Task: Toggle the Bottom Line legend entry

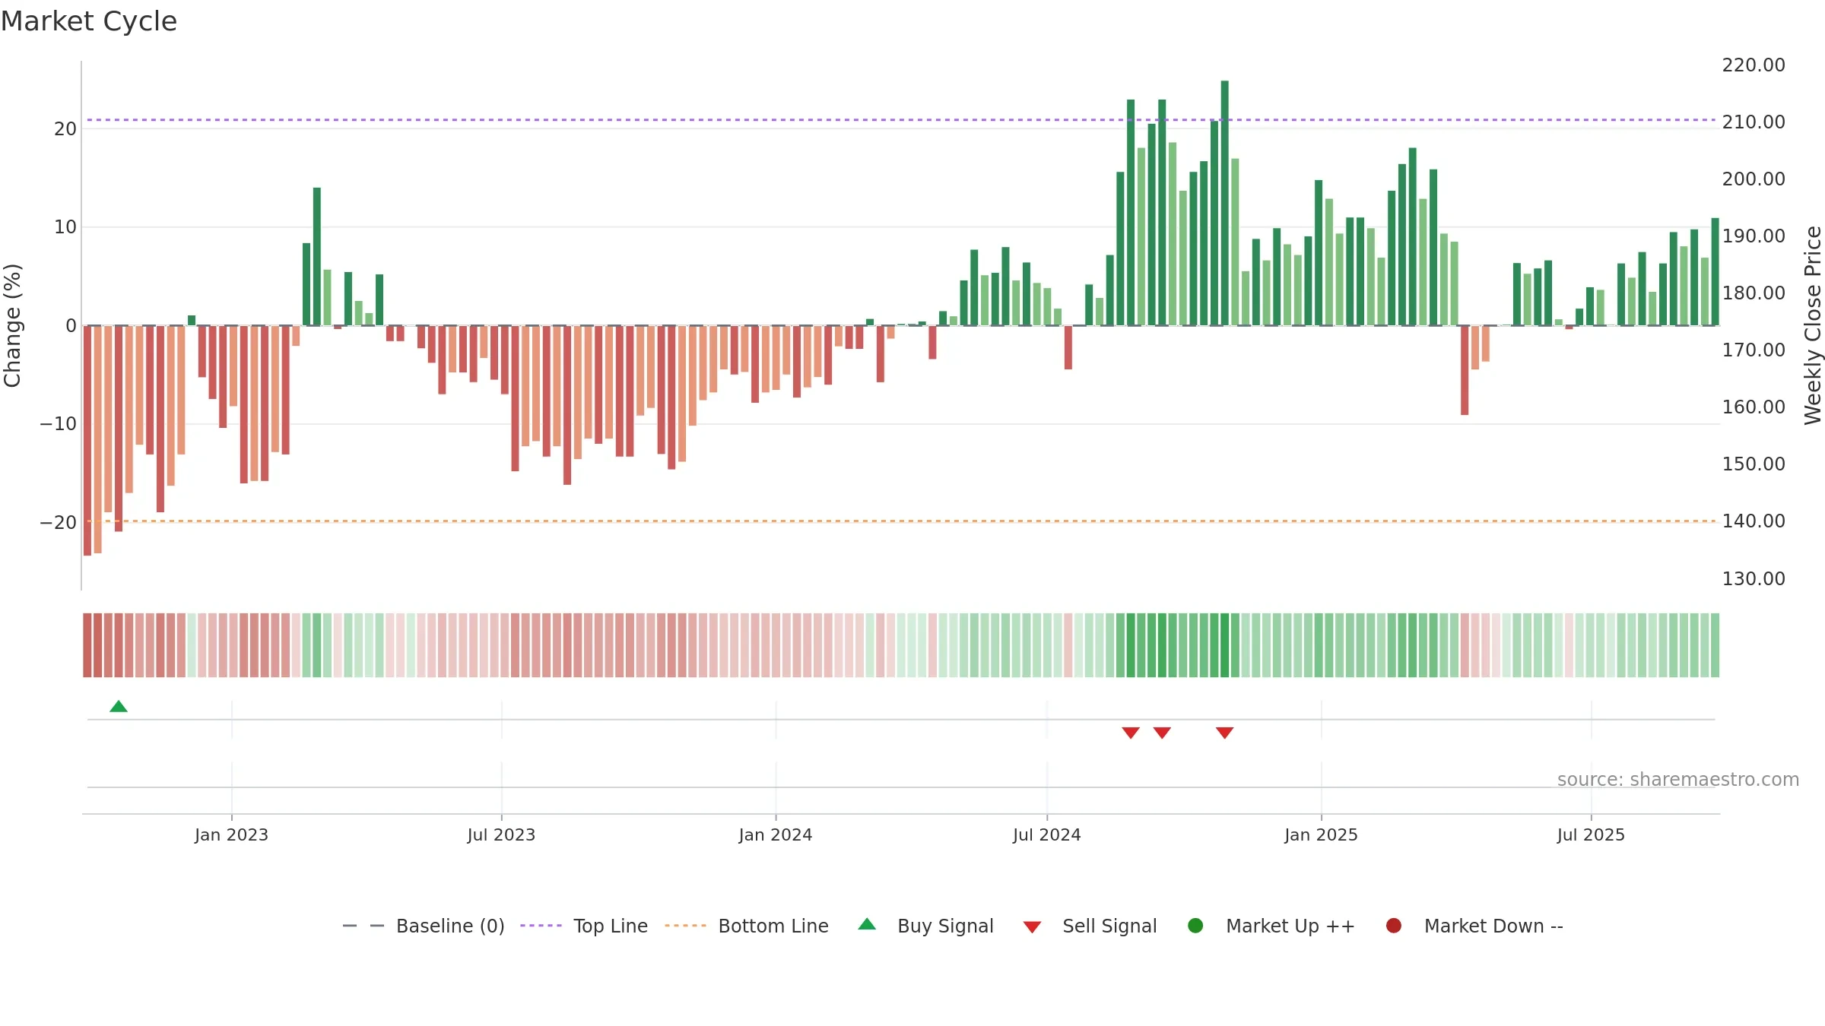Action: (747, 926)
